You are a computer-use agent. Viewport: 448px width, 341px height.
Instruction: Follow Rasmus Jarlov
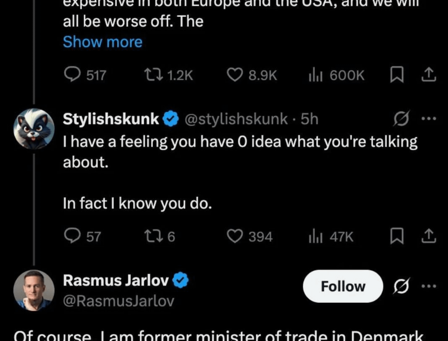point(343,286)
